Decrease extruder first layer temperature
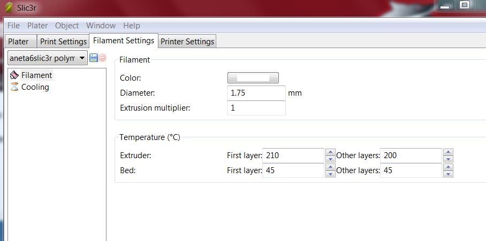This screenshot has width=486, height=241. point(330,159)
